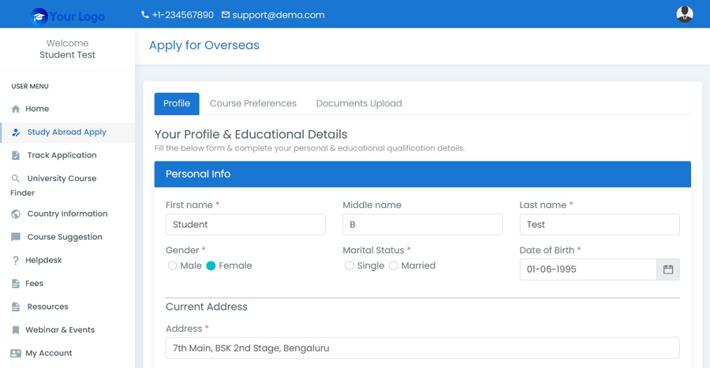This screenshot has width=710, height=368.
Task: Open the calendar icon beside Date of Birth
Action: (668, 269)
